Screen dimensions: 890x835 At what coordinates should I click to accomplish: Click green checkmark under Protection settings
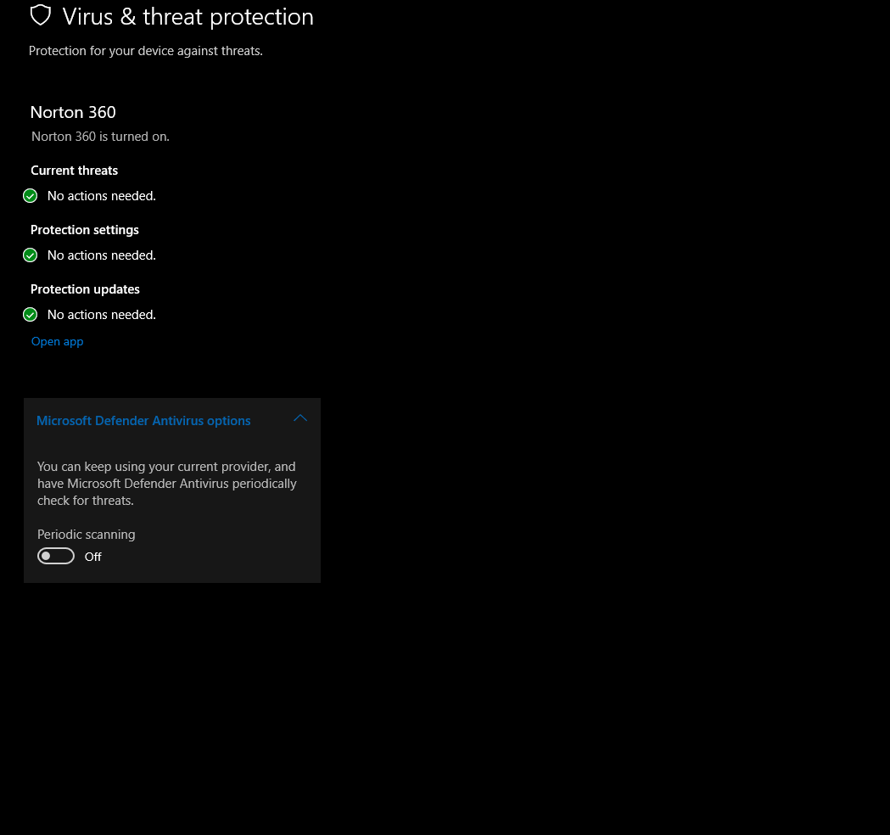tap(30, 255)
